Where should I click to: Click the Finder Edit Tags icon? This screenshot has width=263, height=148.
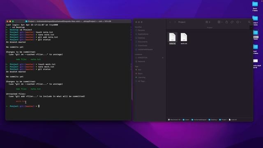point(232,22)
